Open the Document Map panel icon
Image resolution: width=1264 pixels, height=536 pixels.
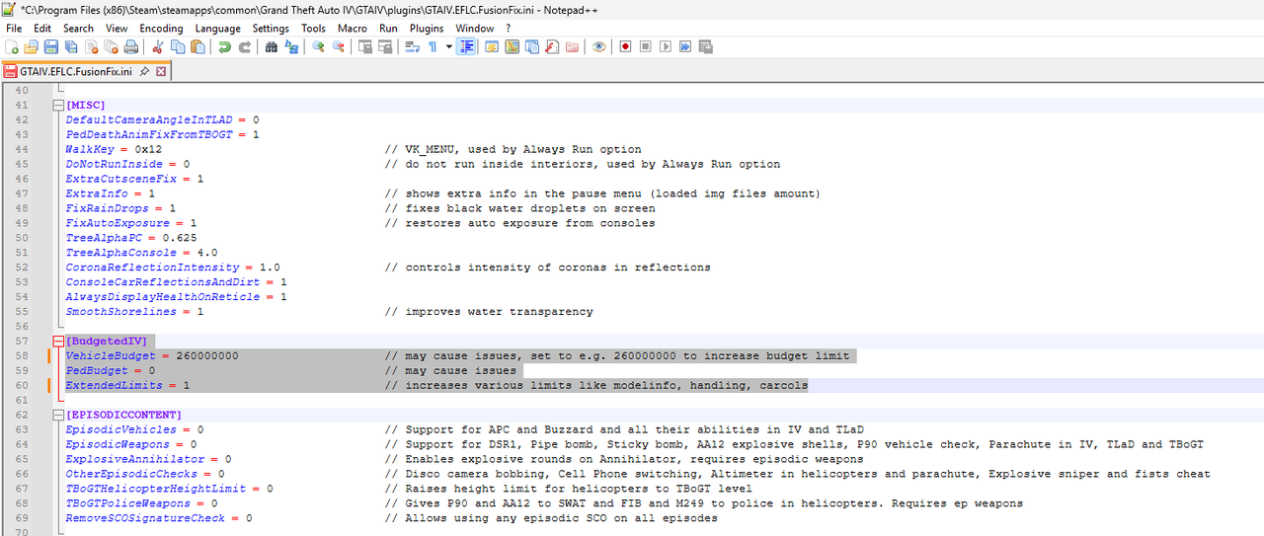click(512, 46)
